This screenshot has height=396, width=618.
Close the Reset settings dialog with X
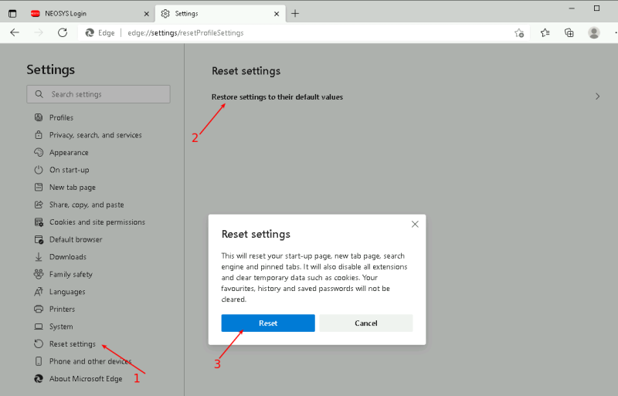415,224
